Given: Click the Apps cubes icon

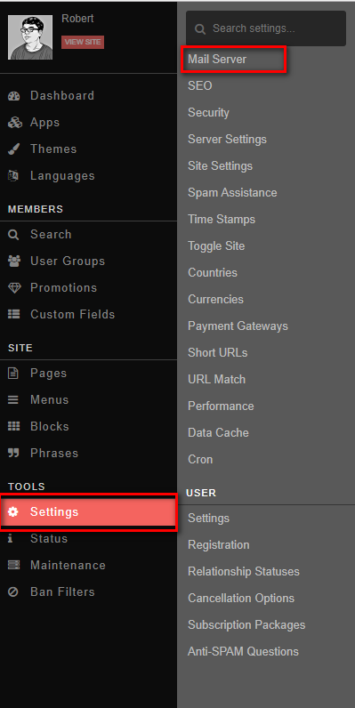Looking at the screenshot, I should 14,123.
